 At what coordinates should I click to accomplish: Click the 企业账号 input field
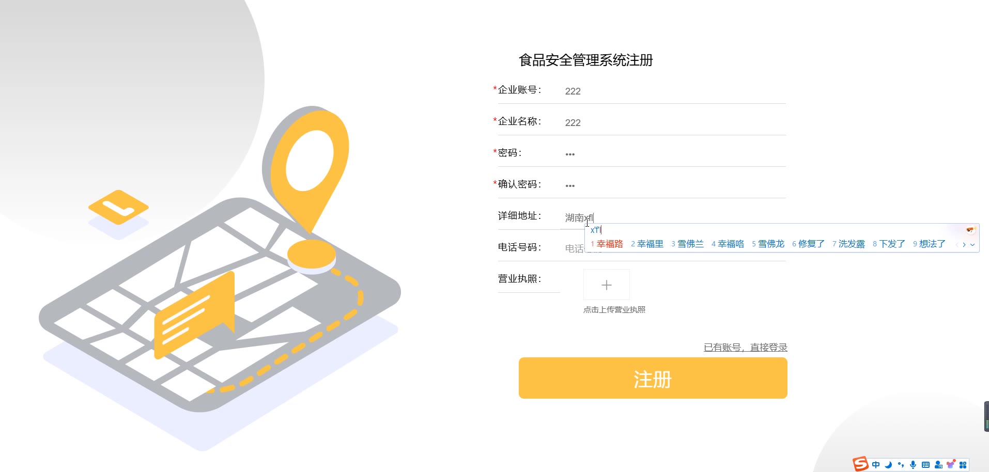(673, 91)
